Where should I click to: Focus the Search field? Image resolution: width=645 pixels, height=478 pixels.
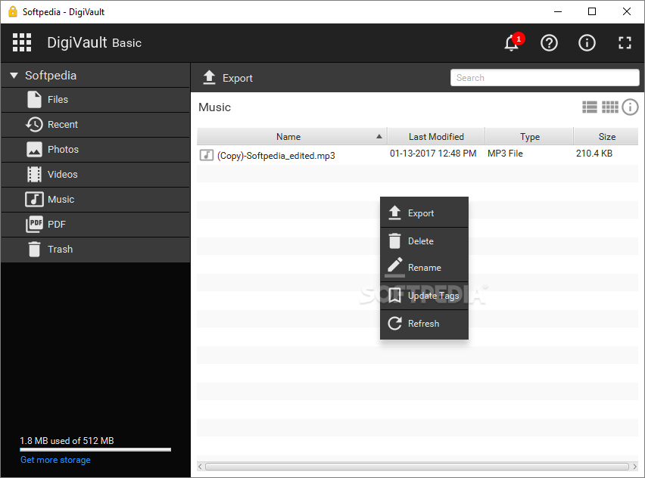[544, 78]
